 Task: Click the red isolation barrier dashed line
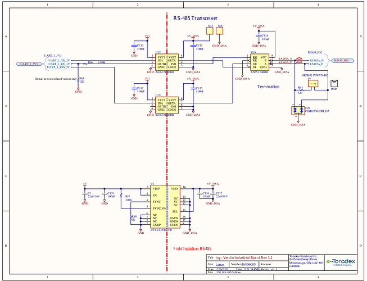(x=167, y=143)
